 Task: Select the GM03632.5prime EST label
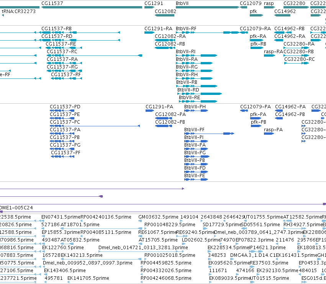click(159, 217)
